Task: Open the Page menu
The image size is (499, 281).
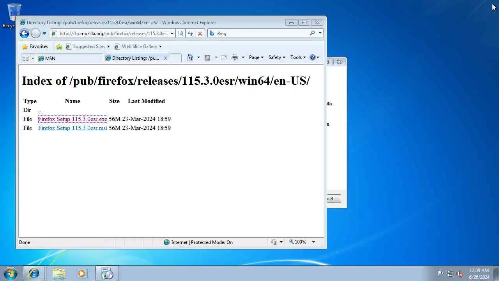Action: pyautogui.click(x=256, y=57)
